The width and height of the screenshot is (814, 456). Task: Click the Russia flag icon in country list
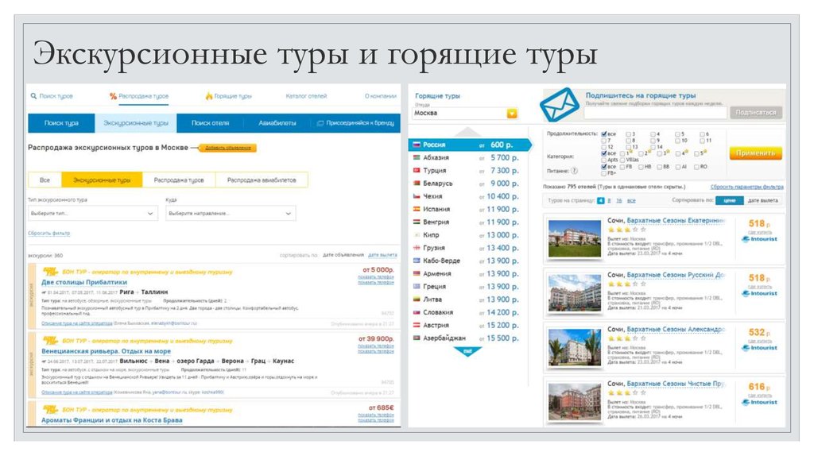point(417,145)
